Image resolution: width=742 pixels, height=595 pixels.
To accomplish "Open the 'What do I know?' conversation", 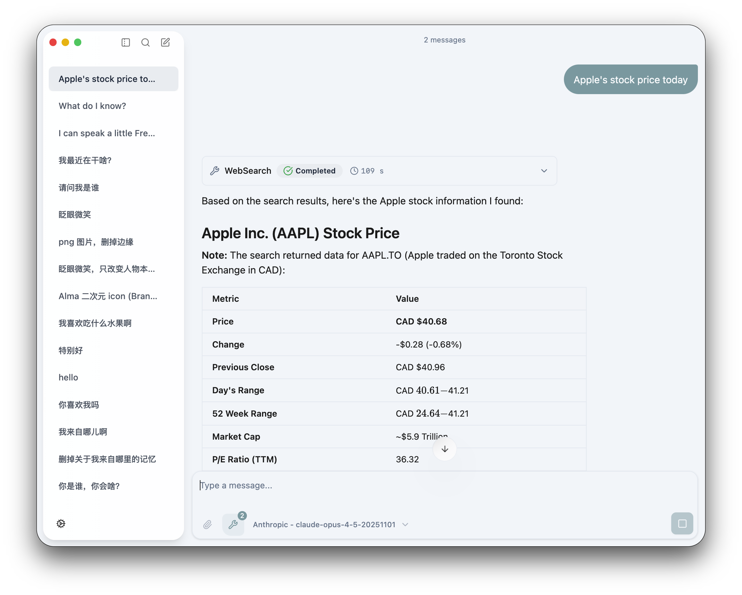I will tap(92, 106).
